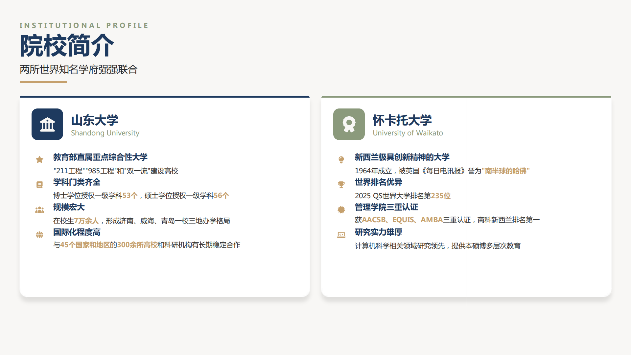631x355 pixels.
Task: Click the 山东大学 card title
Action: pyautogui.click(x=95, y=120)
